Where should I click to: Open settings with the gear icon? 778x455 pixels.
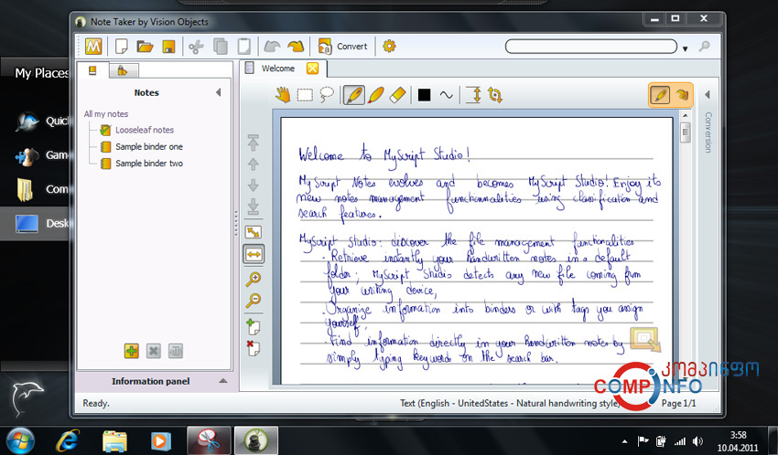[389, 47]
